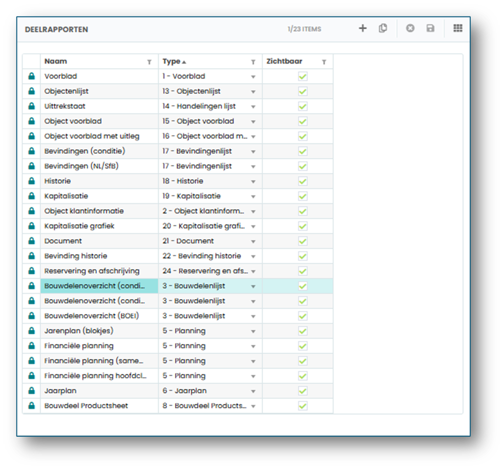Click the save floppy disk icon
The width and height of the screenshot is (503, 469).
[x=430, y=28]
